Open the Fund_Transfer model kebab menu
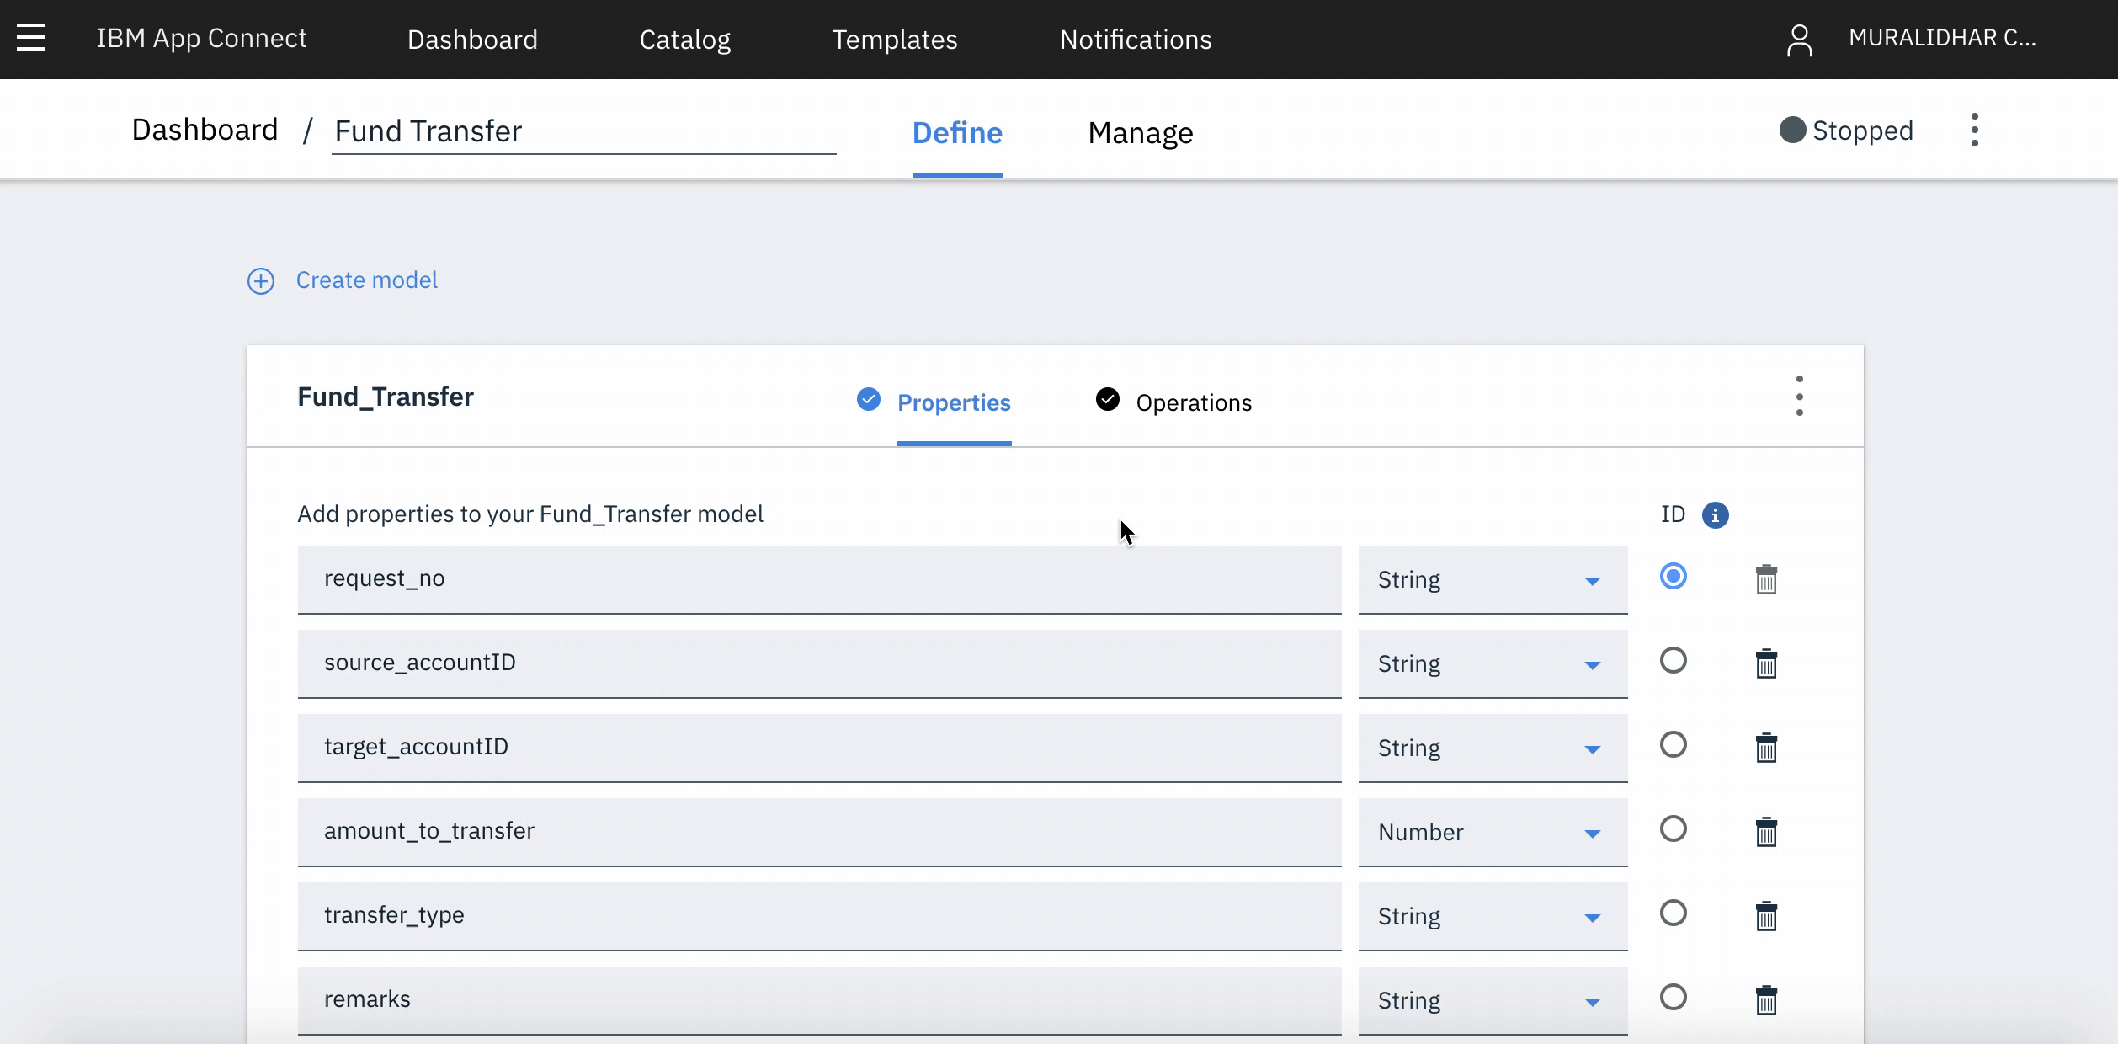The height and width of the screenshot is (1044, 2118). coord(1799,396)
